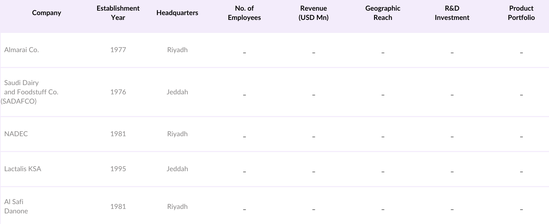The height and width of the screenshot is (224, 549).
Task: Click the Company column header
Action: click(x=46, y=13)
